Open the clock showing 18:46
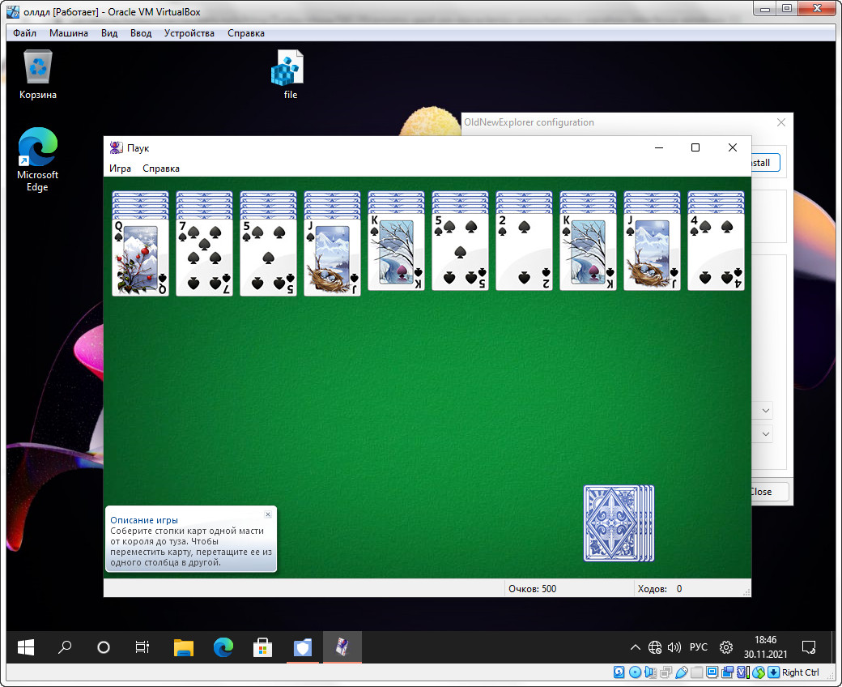842x687 pixels. point(765,646)
